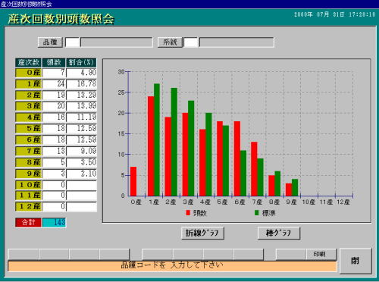Screen dimensions: 379x282
Task: Focus the 品種 code input field
Action: pyautogui.click(x=73, y=42)
